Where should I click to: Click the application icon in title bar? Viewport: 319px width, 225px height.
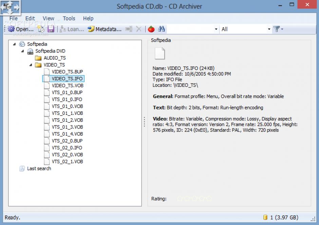[10, 7]
